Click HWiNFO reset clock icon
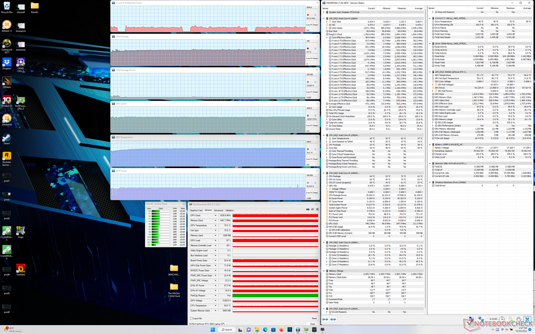The width and height of the screenshot is (535, 334). [x=502, y=319]
